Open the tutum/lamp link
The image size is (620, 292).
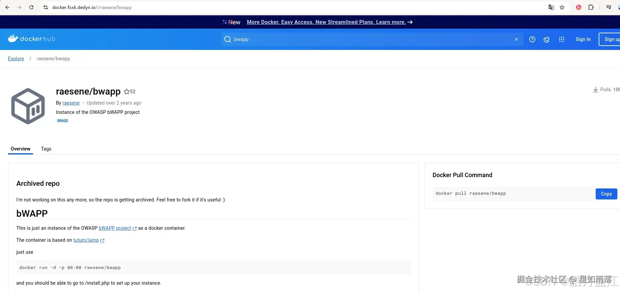coord(86,240)
